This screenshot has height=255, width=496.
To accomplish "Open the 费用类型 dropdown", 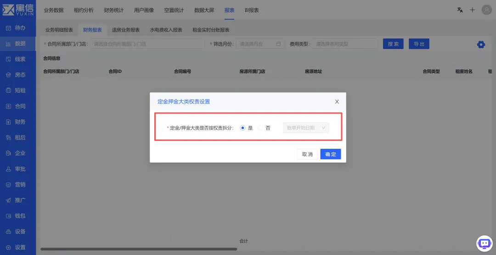I will (345, 44).
